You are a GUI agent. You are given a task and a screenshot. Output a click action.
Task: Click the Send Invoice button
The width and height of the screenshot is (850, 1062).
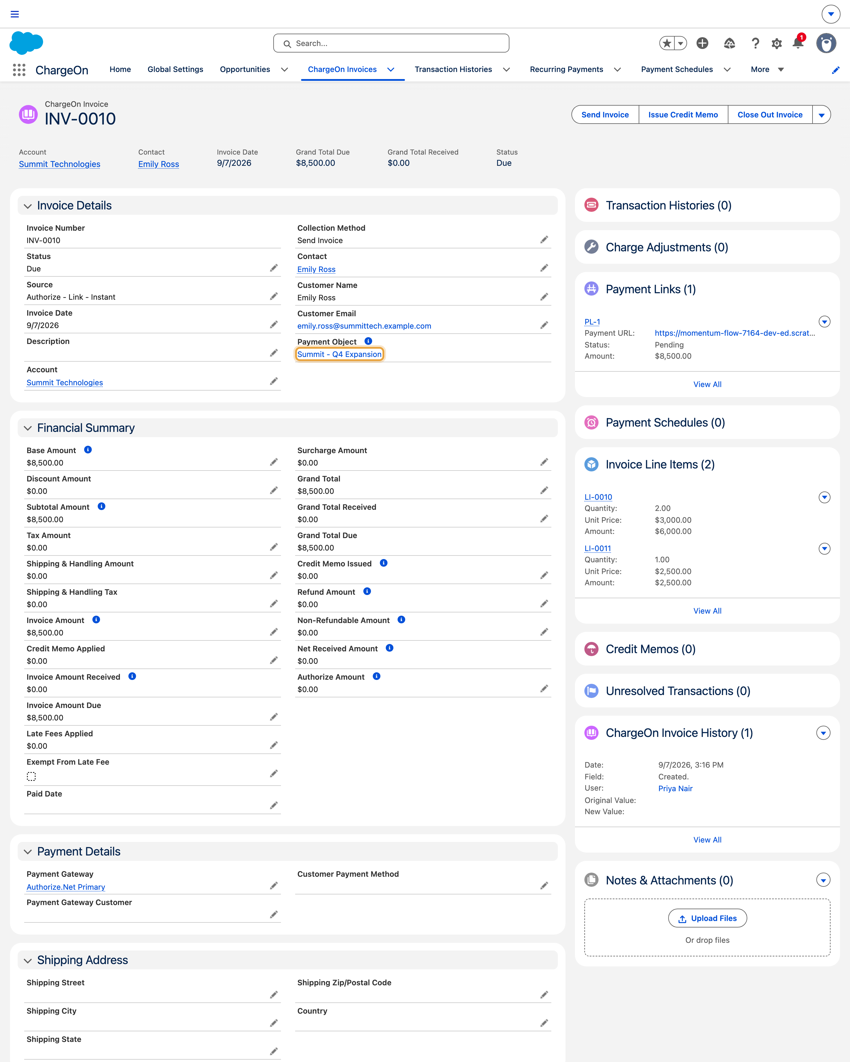click(605, 115)
